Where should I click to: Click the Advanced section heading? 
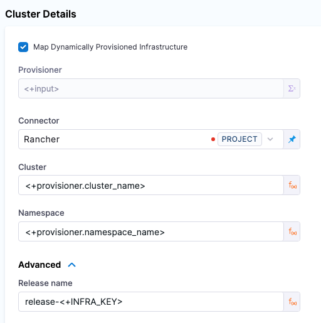pos(39,265)
